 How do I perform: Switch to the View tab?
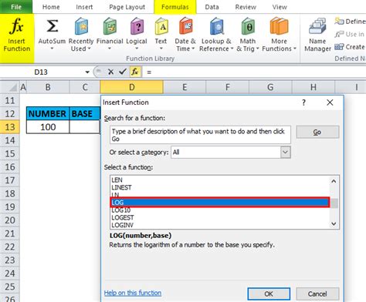point(280,7)
